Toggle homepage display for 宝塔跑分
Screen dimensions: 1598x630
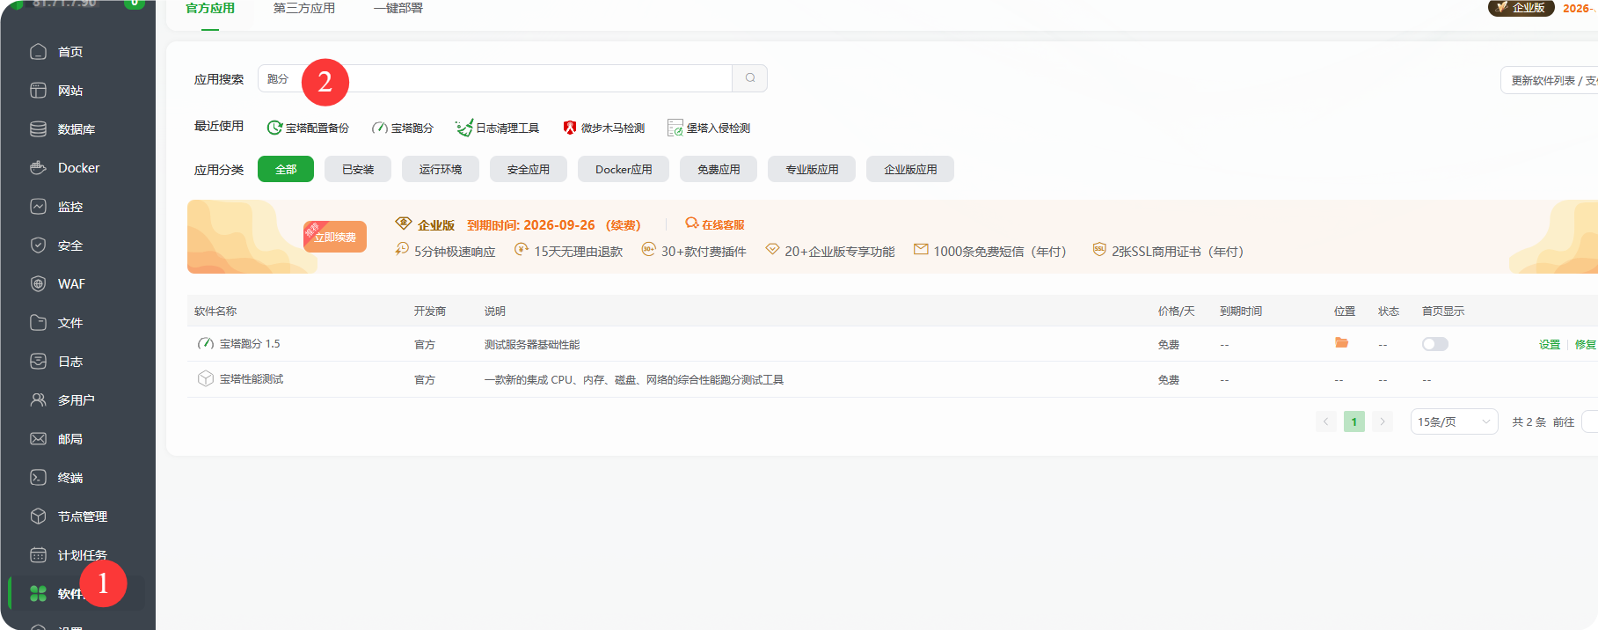(x=1434, y=344)
